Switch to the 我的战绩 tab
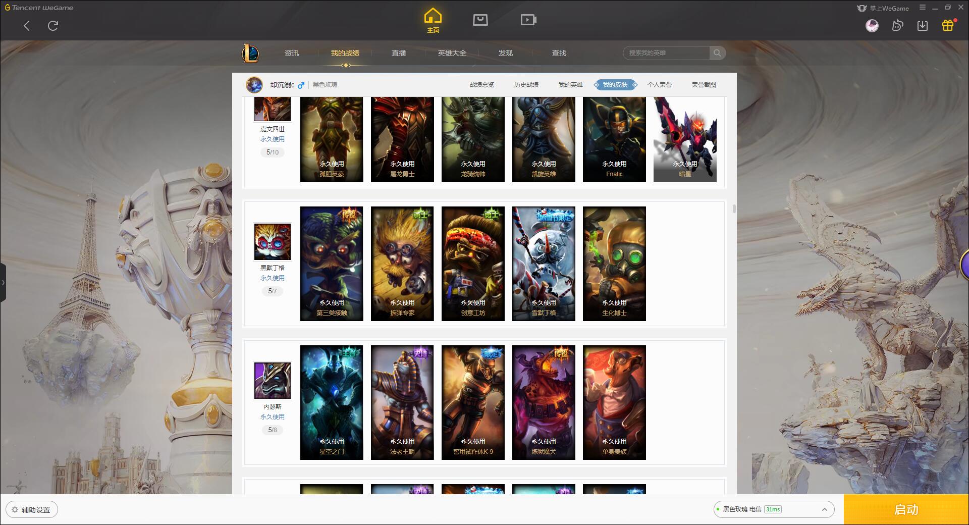The width and height of the screenshot is (969, 525). pyautogui.click(x=345, y=53)
